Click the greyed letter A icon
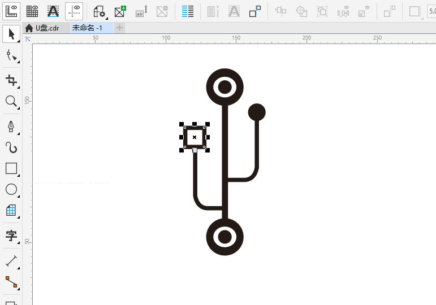Viewport: 436px width, 305px height. click(234, 12)
